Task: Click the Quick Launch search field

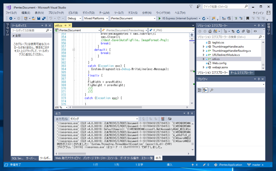Action: pyautogui.click(x=225, y=7)
